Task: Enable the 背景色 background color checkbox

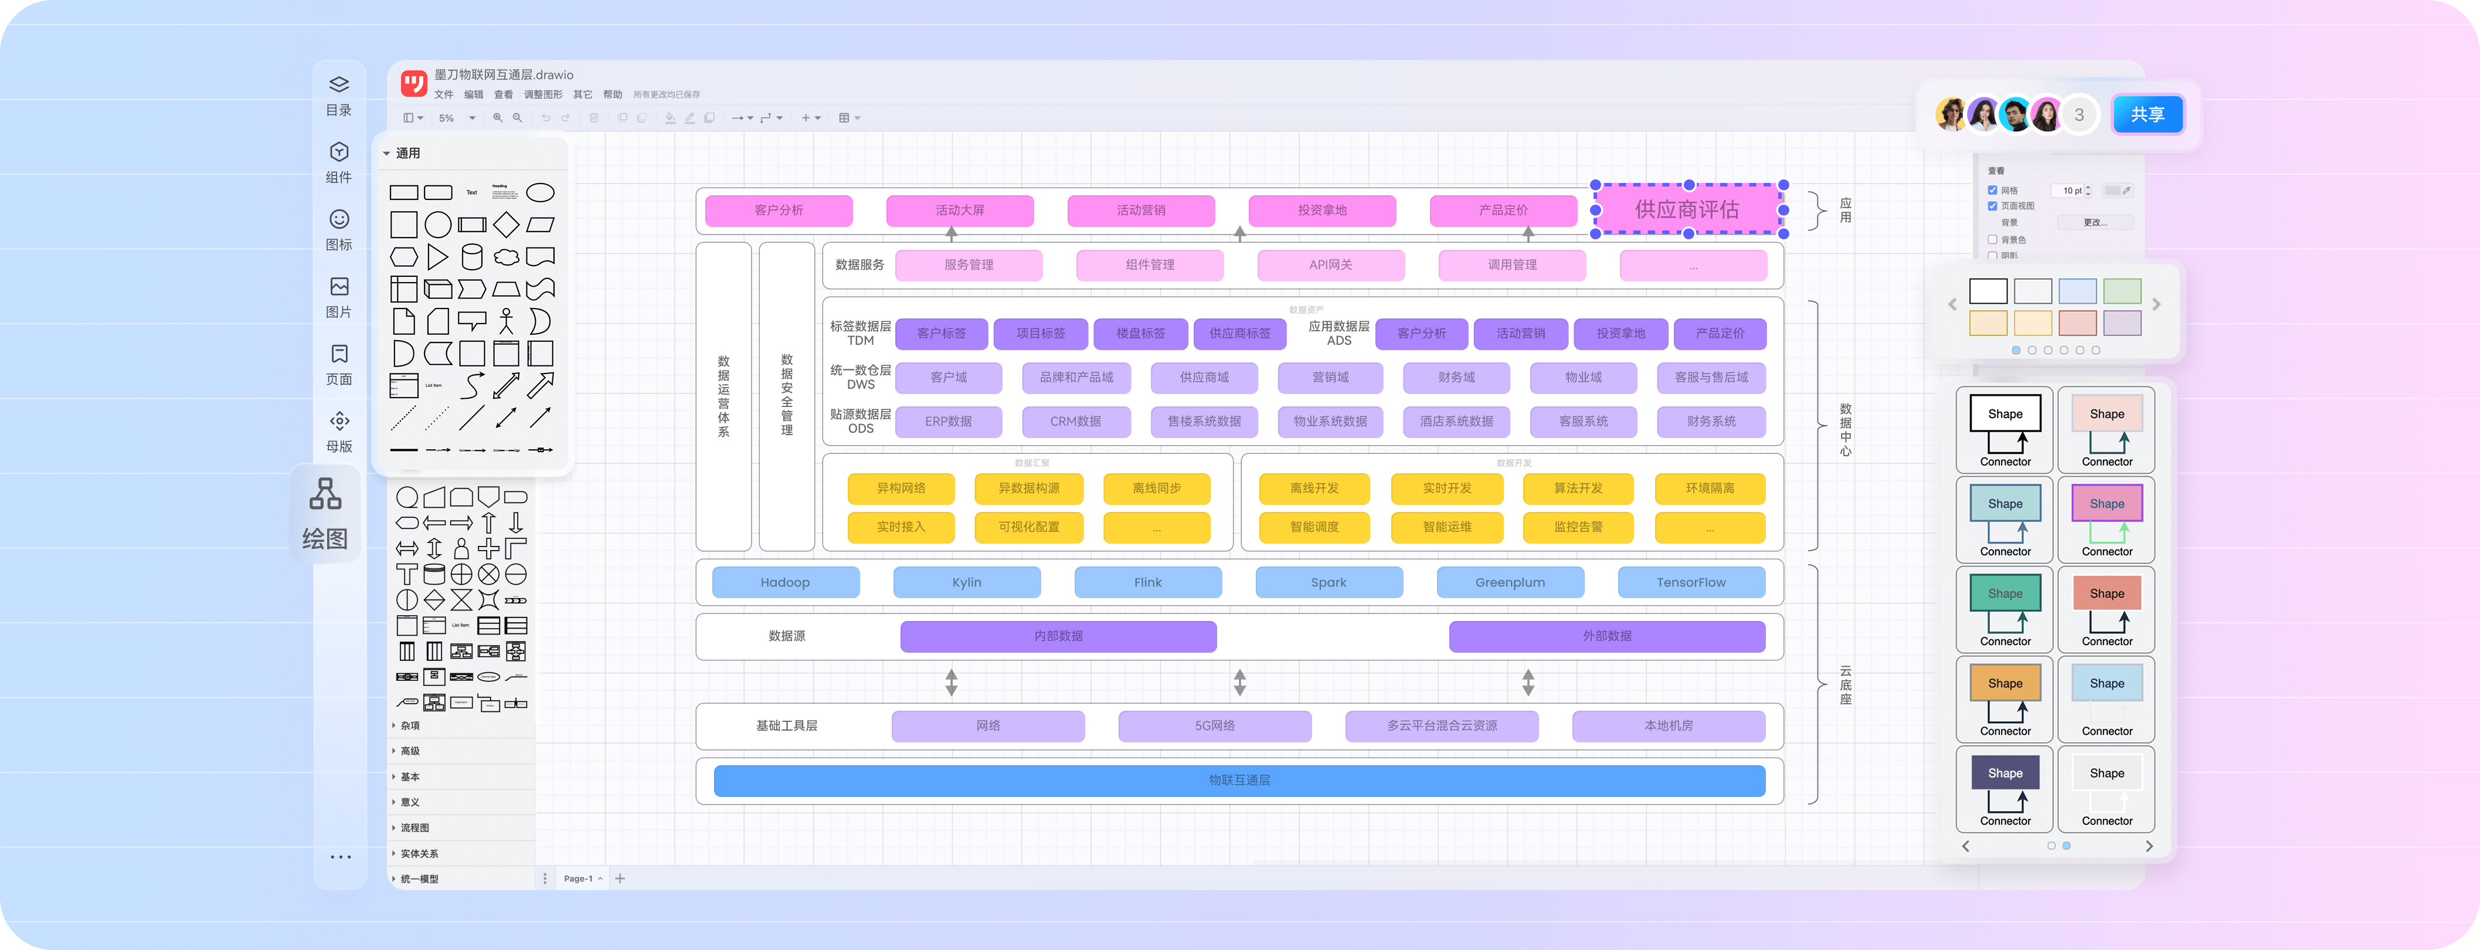Action: pyautogui.click(x=1992, y=240)
